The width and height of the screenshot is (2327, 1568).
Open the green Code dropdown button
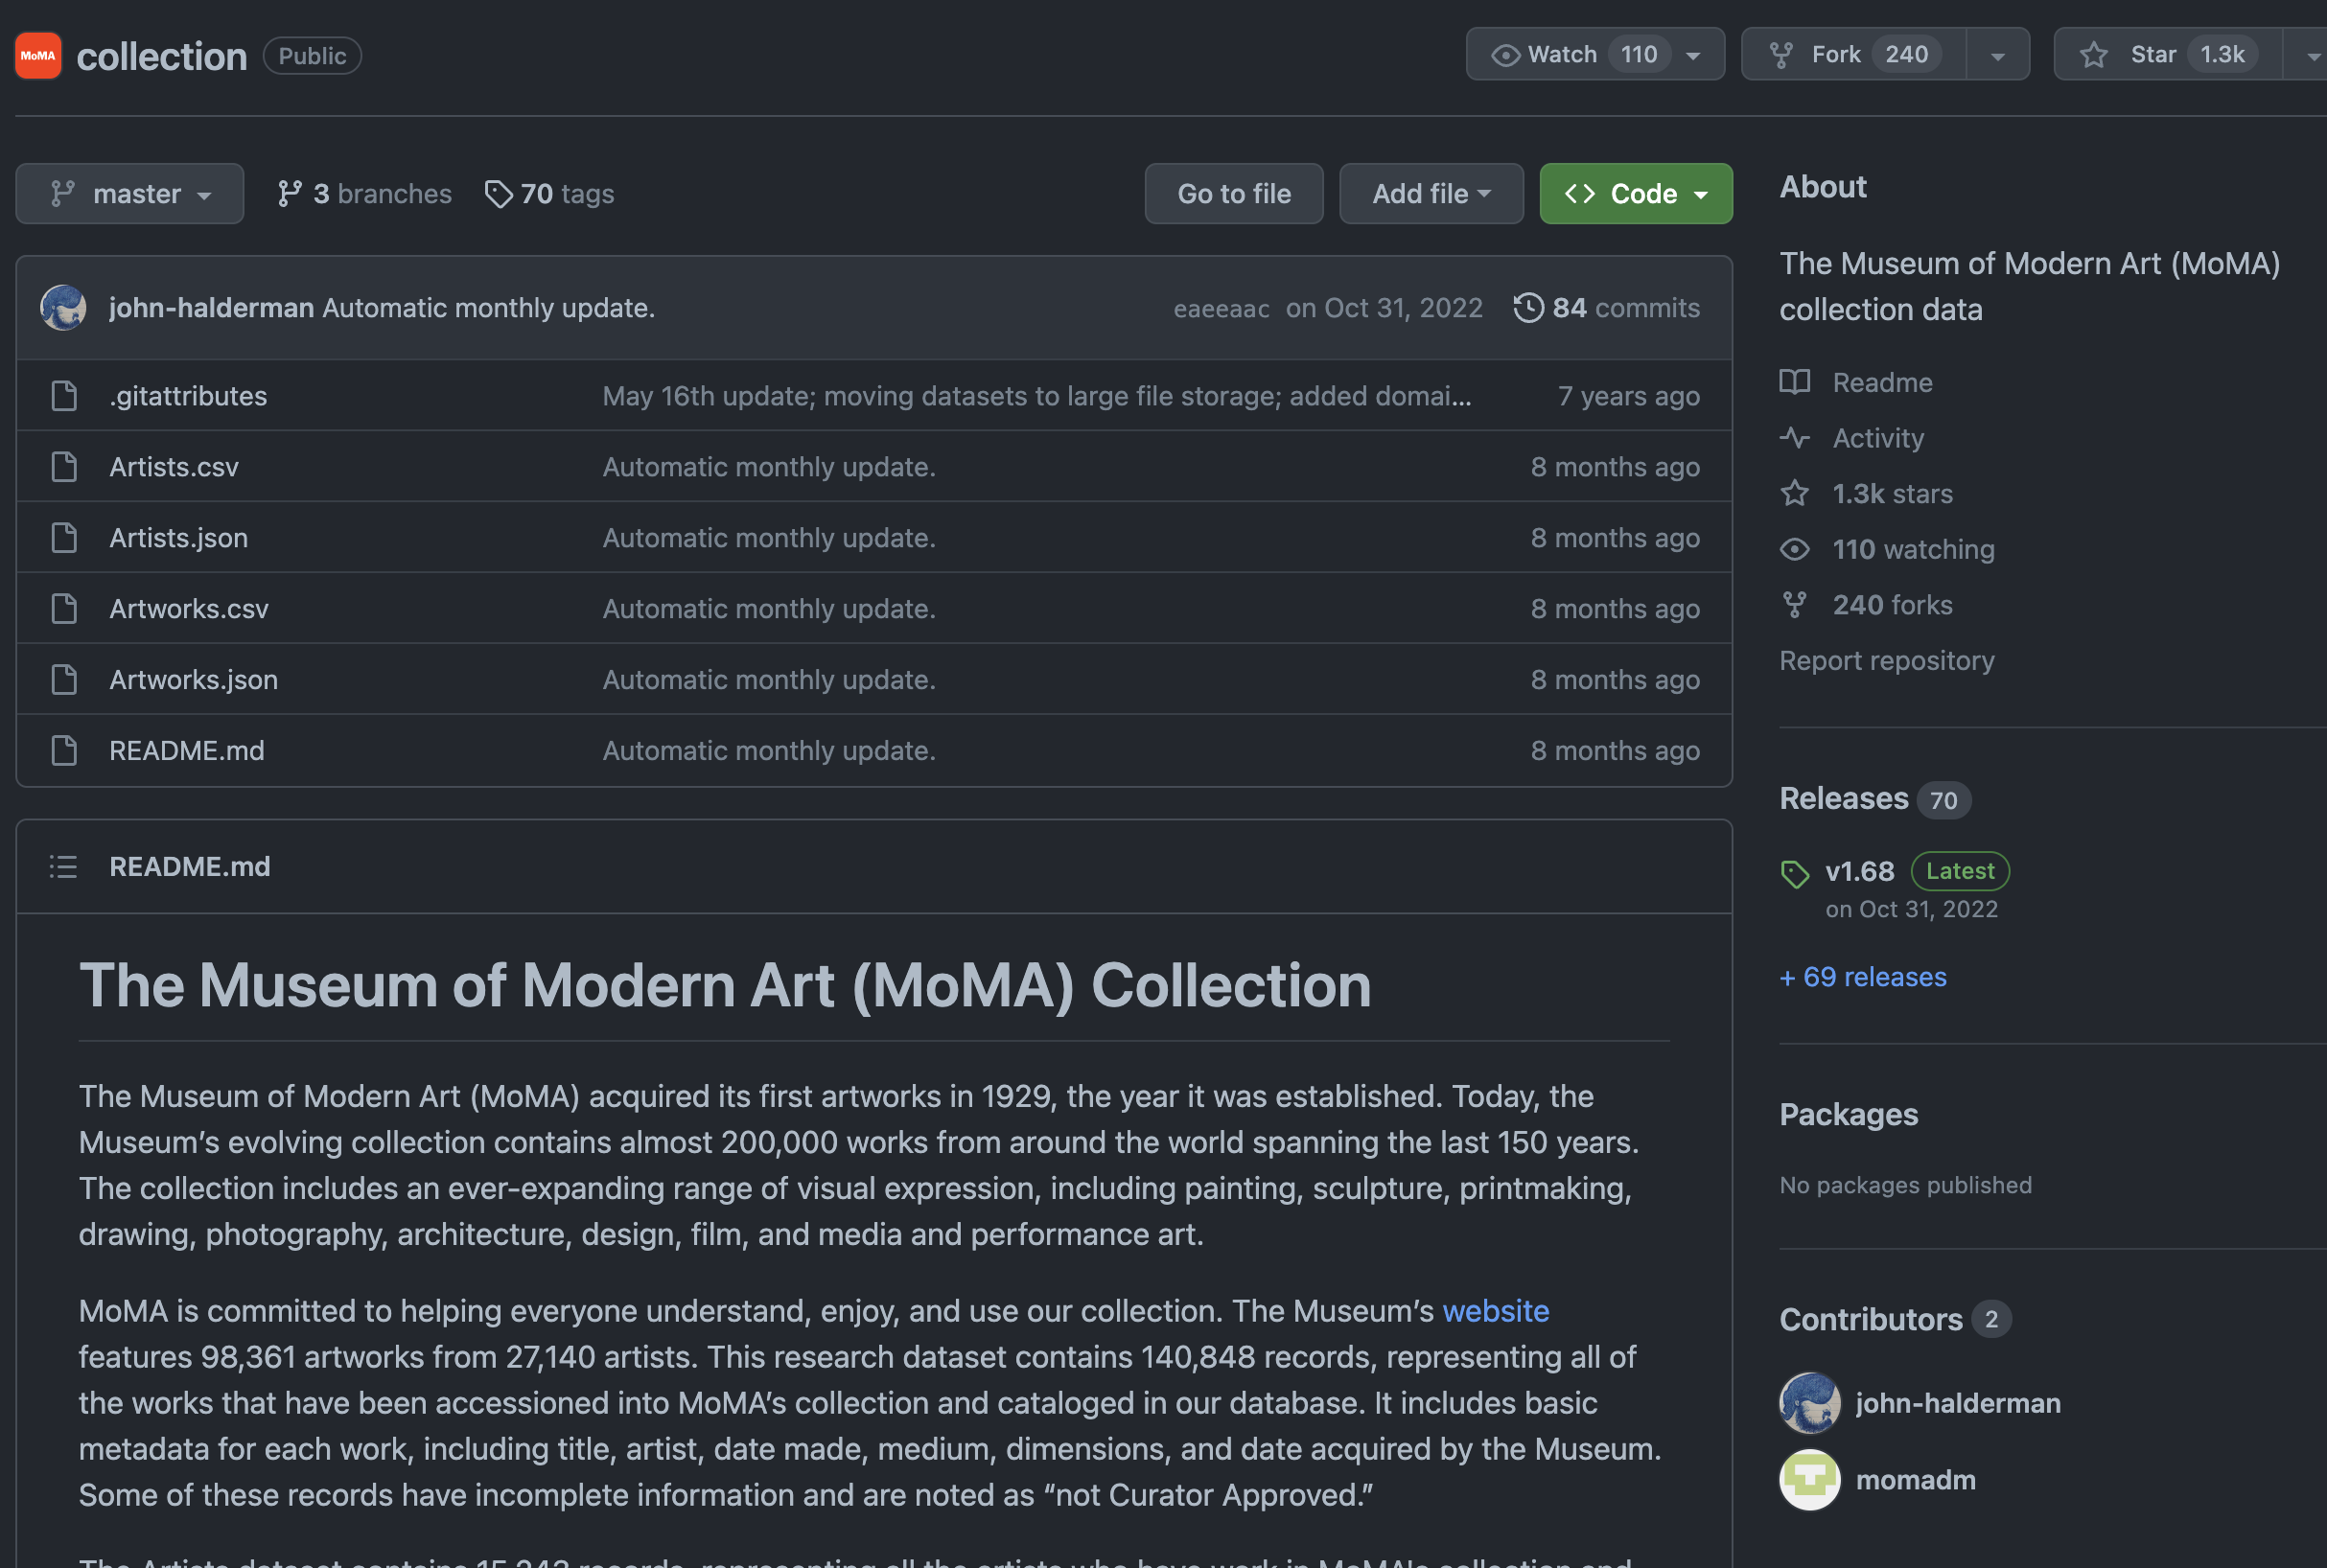(x=1636, y=193)
